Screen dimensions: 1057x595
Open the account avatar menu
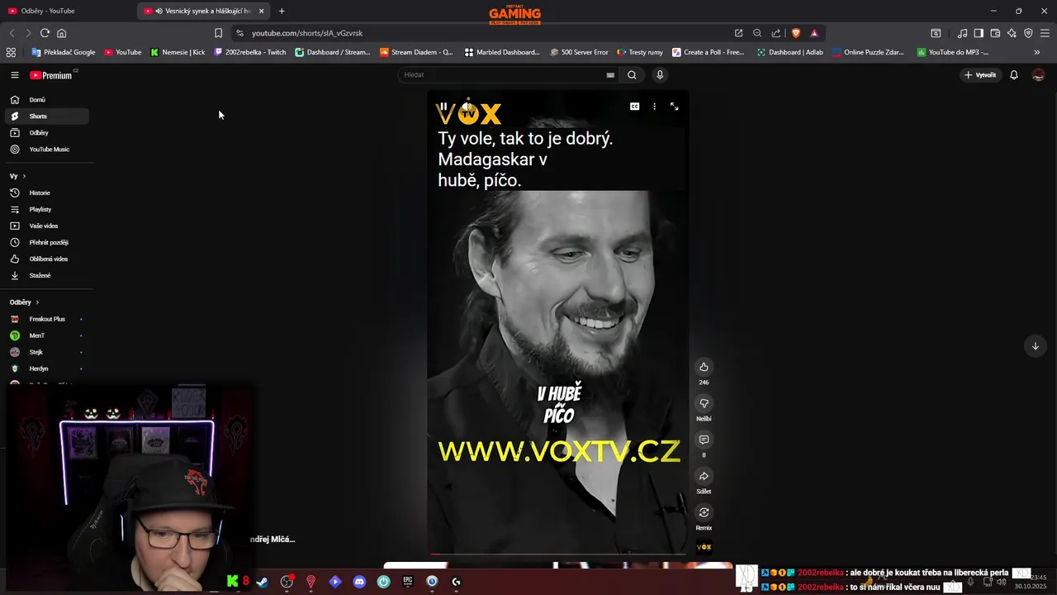pos(1038,75)
